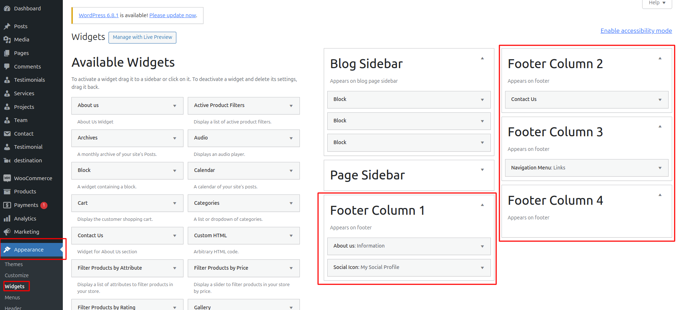This screenshot has height=310, width=680.
Task: Click the Testimonials person icon
Action: pyautogui.click(x=7, y=80)
